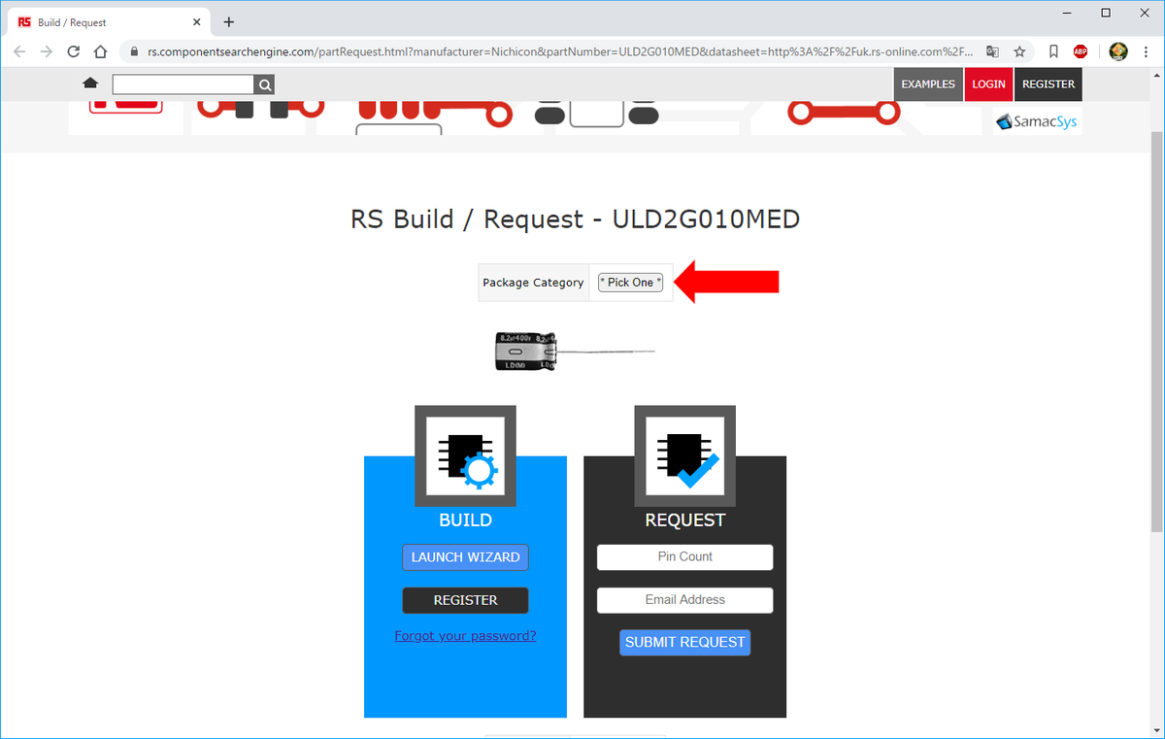Click the site lock icon
This screenshot has width=1165, height=739.
134,51
